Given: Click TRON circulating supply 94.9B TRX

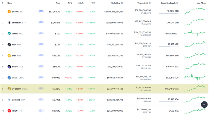Looking at the screenshot, I should (x=173, y=111).
